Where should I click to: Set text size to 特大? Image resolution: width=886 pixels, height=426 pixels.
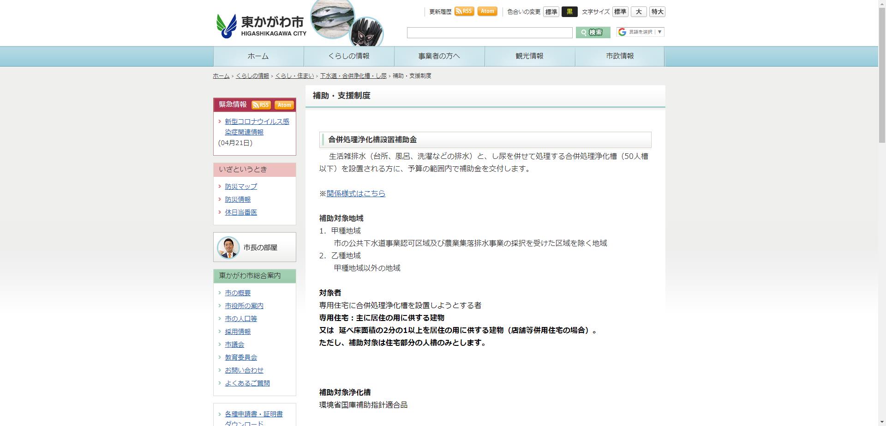657,12
